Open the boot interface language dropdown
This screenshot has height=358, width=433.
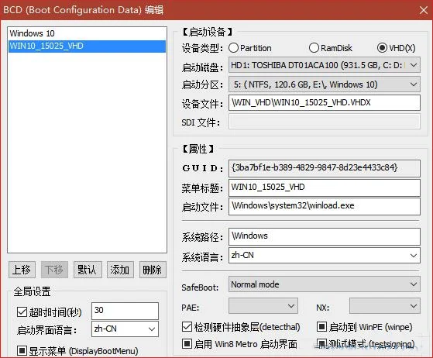click(x=125, y=329)
